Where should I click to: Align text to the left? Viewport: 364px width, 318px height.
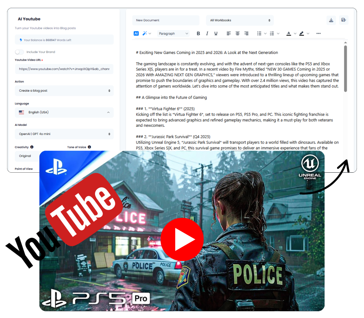point(229,33)
